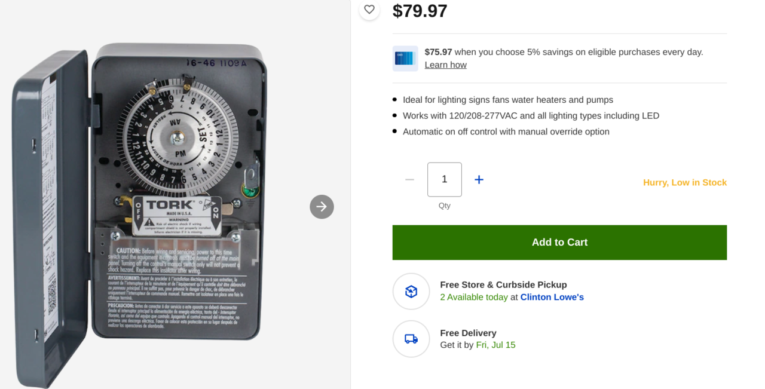Click the delivery truck icon
765x389 pixels.
pos(411,339)
